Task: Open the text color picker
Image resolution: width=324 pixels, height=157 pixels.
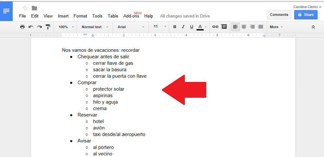Action: tap(202, 27)
